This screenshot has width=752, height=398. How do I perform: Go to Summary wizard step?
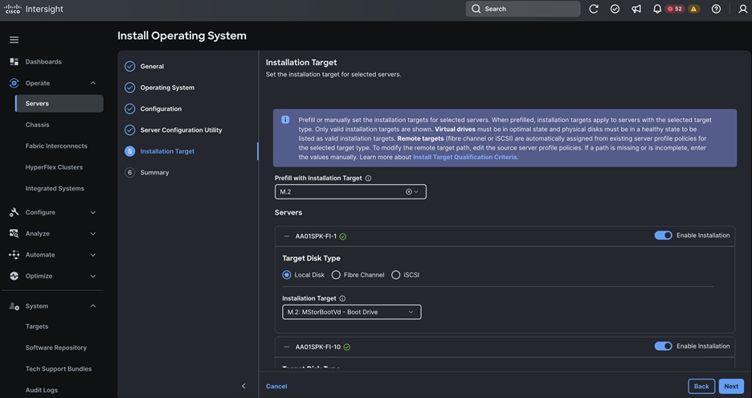(154, 172)
